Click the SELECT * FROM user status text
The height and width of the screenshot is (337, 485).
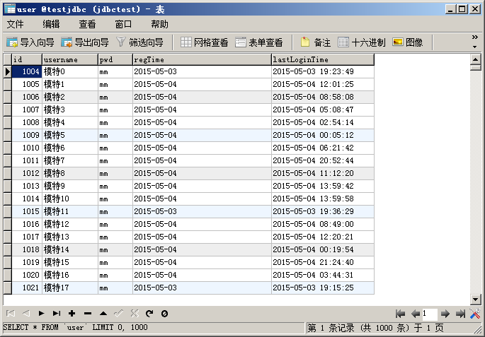tap(76, 327)
